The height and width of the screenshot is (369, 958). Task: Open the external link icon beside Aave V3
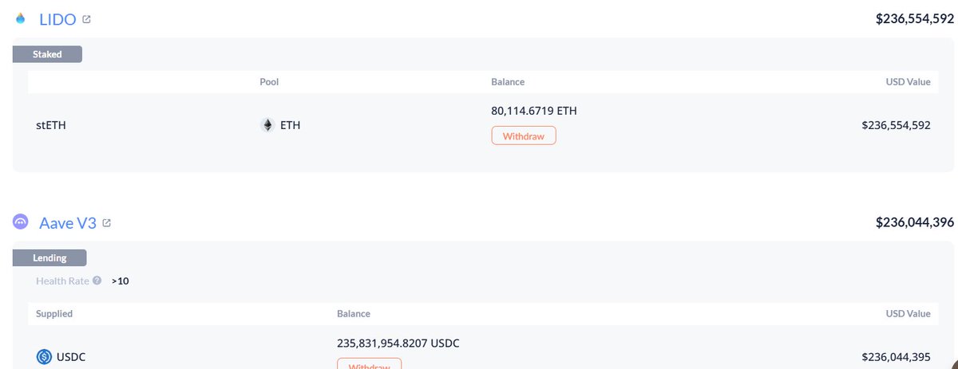pos(106,223)
